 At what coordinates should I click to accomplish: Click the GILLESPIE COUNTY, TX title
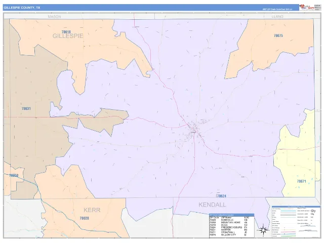(x=22, y=8)
